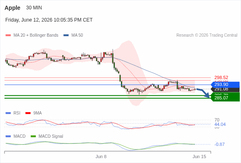Viewport: 241px width, 163px height.
Task: Click the Research Trading Central copyright text
Action: [207, 35]
